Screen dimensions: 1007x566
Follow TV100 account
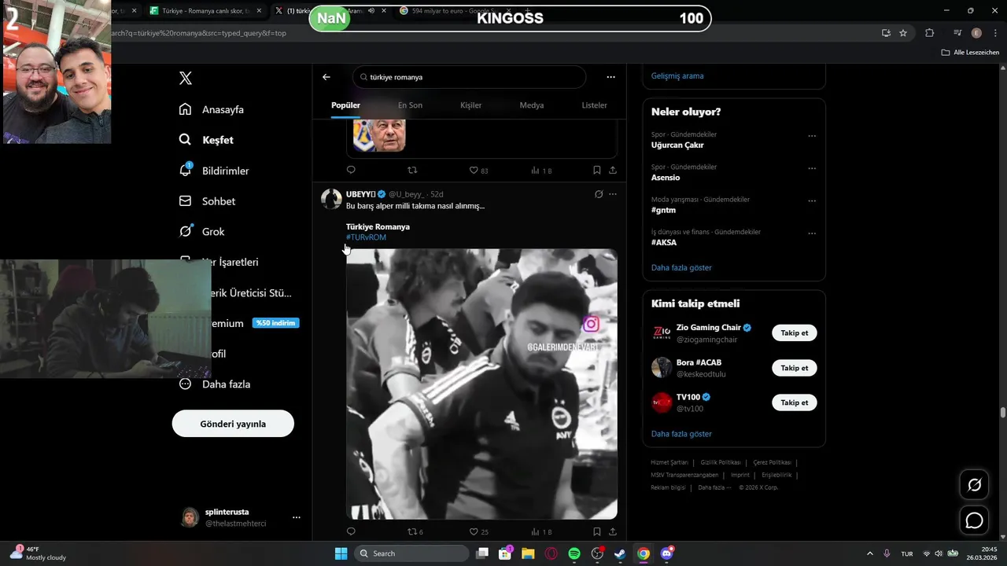click(794, 402)
